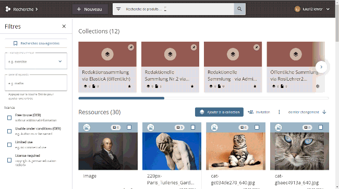Show next collections with the right arrow
Screen dimensions: 339x189
(x=321, y=67)
